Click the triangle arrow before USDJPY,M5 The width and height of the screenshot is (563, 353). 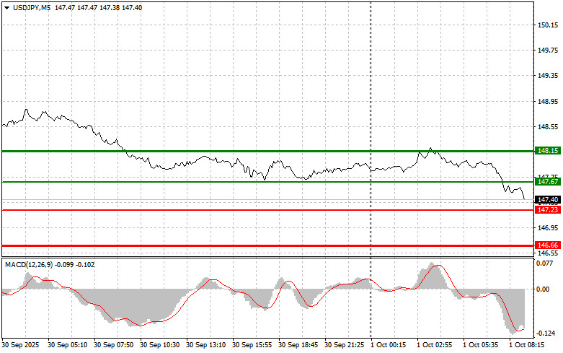point(6,6)
